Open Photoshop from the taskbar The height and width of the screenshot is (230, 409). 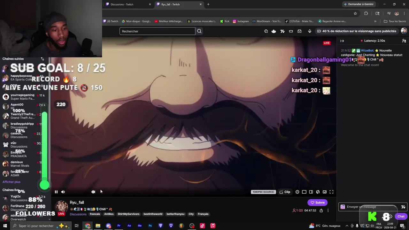pyautogui.click(x=150, y=226)
